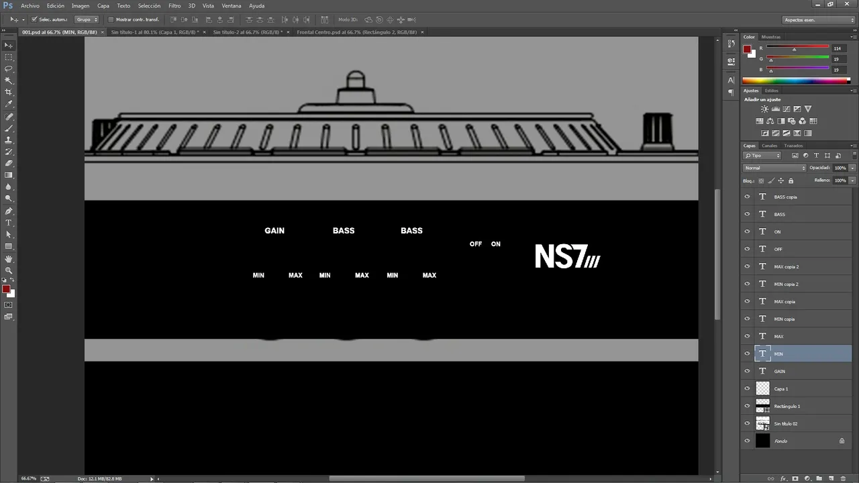Toggle Mostrar contr. transf. checkbox
Screen dimensions: 859x483
coord(111,19)
